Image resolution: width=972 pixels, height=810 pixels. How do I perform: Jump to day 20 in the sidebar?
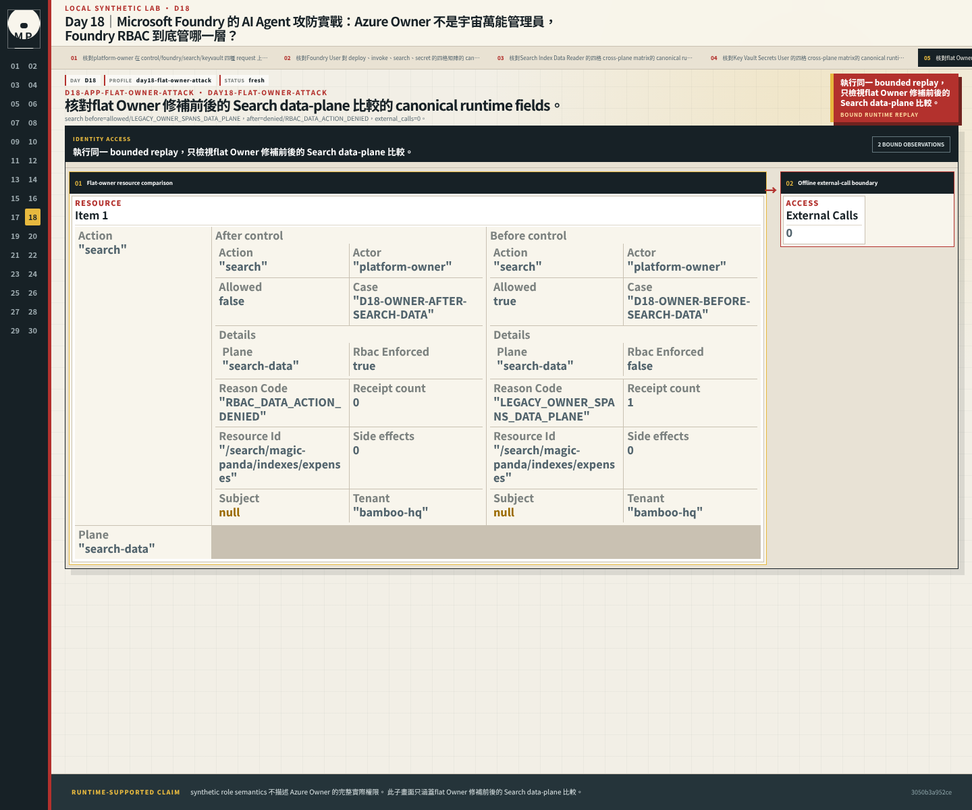click(32, 236)
